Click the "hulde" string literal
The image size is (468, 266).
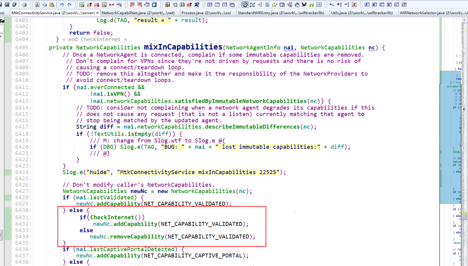point(98,172)
